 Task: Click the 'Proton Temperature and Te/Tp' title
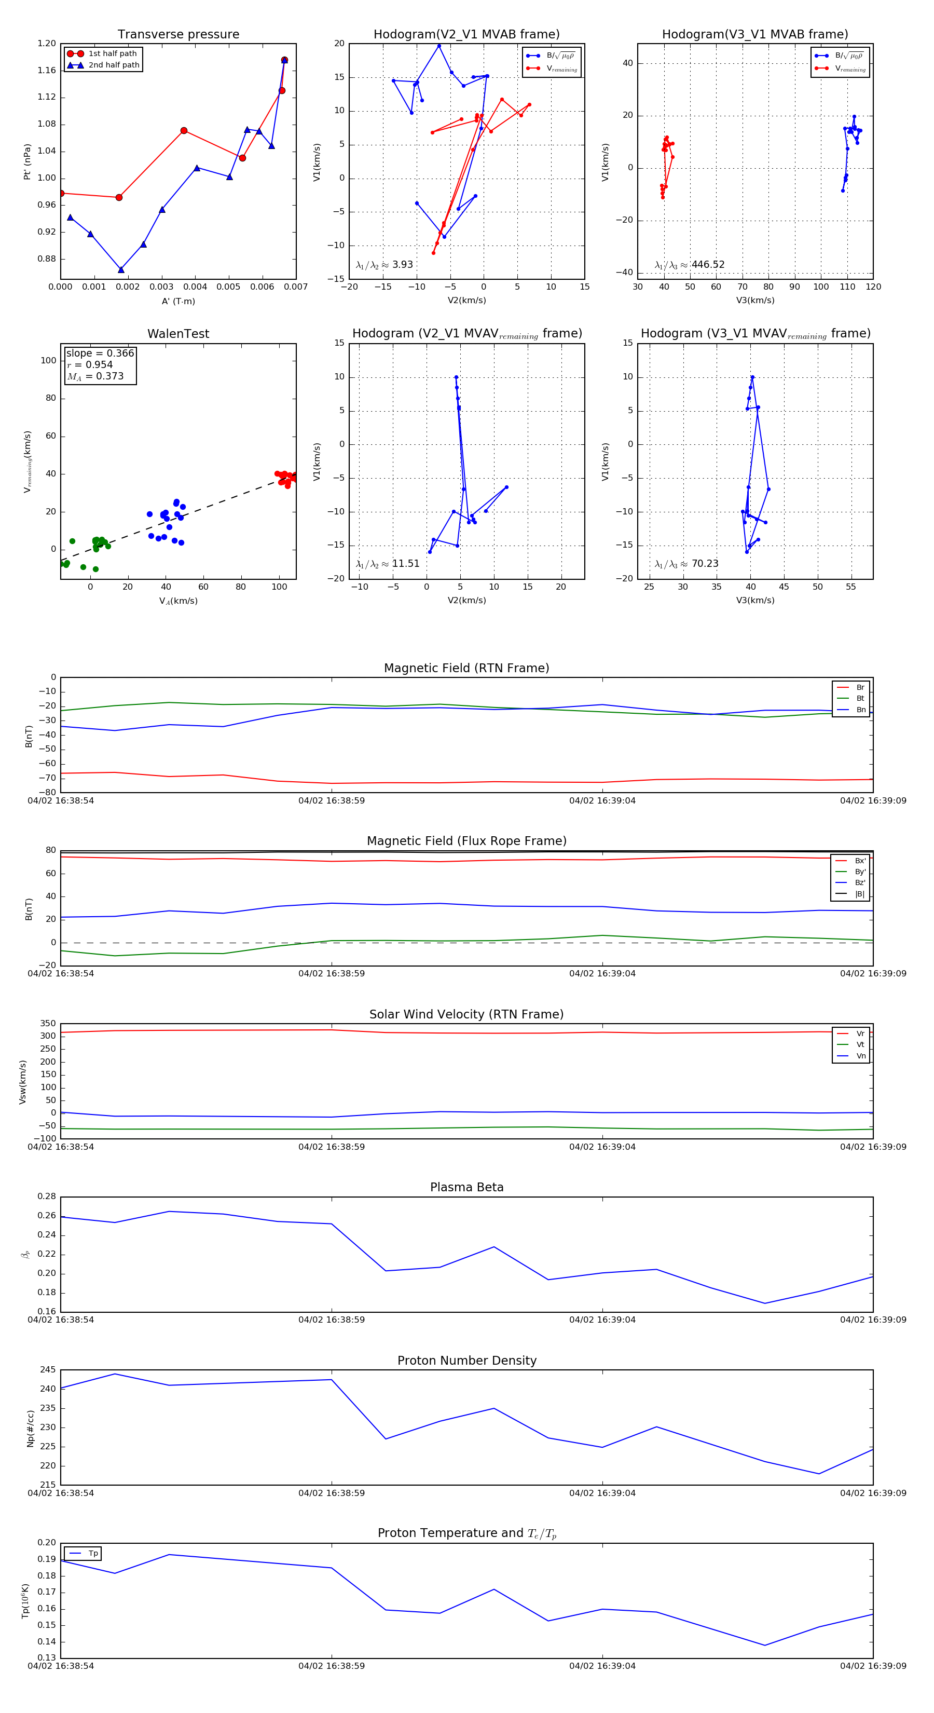pyautogui.click(x=466, y=1533)
